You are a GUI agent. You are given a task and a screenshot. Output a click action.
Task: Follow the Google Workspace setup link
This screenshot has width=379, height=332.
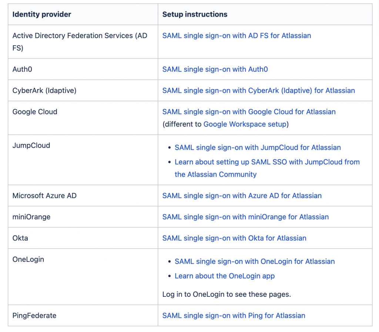[x=245, y=124]
